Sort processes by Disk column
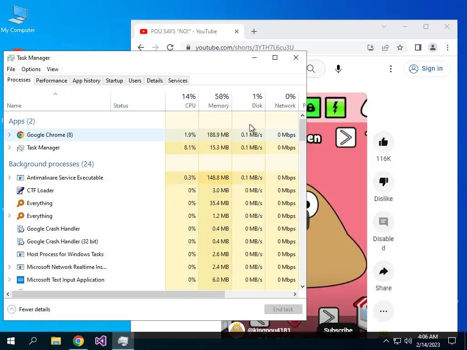Screen dimensions: 467x350 (249, 101)
